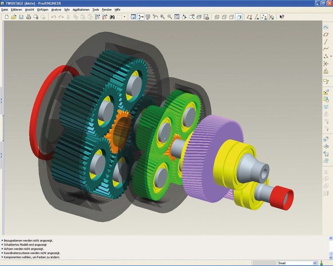
Task: Toggle coordinate systems display
Action: point(271,17)
